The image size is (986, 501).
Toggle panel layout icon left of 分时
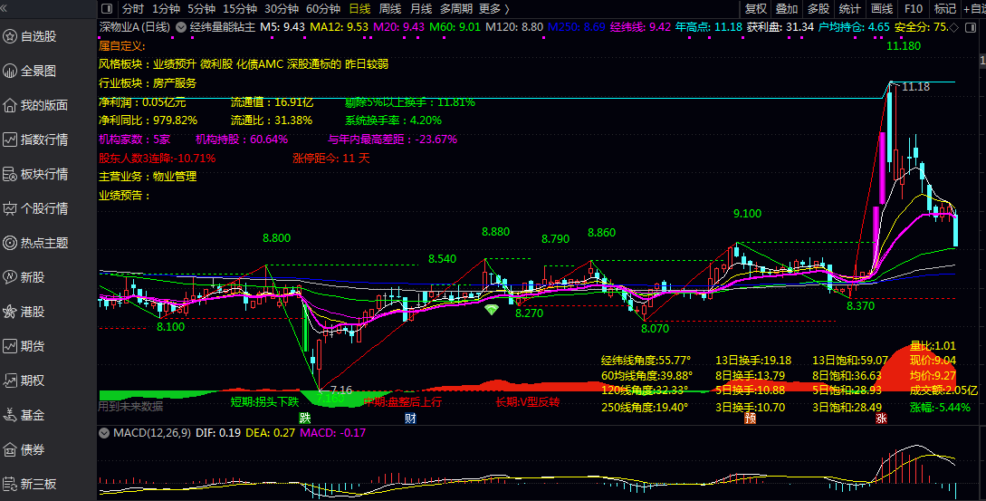point(107,9)
